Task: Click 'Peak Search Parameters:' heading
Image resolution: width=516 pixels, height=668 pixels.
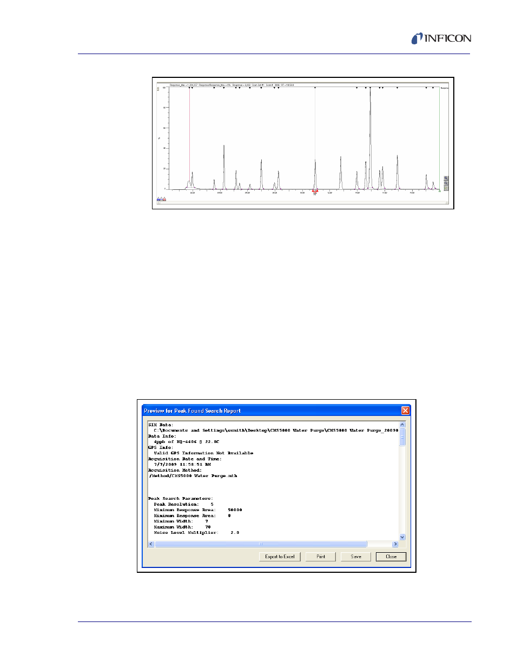Action: tap(181, 499)
